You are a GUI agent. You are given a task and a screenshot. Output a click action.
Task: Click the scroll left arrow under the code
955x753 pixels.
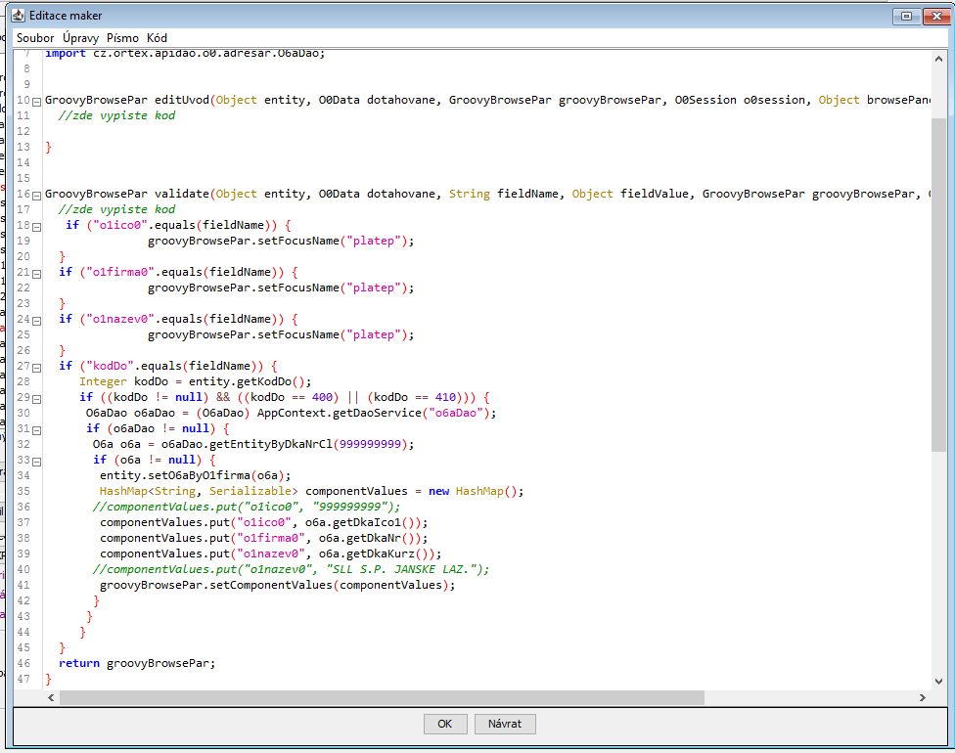50,698
